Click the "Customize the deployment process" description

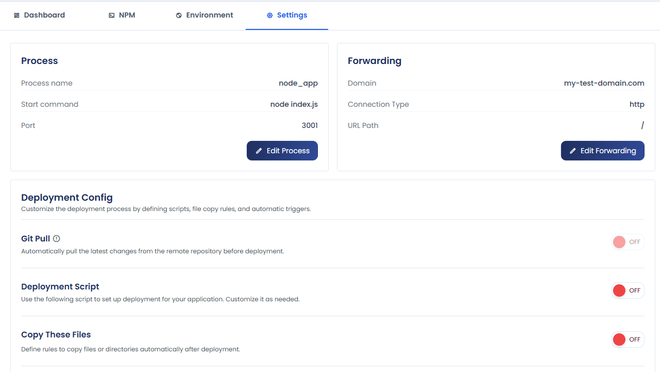[166, 209]
